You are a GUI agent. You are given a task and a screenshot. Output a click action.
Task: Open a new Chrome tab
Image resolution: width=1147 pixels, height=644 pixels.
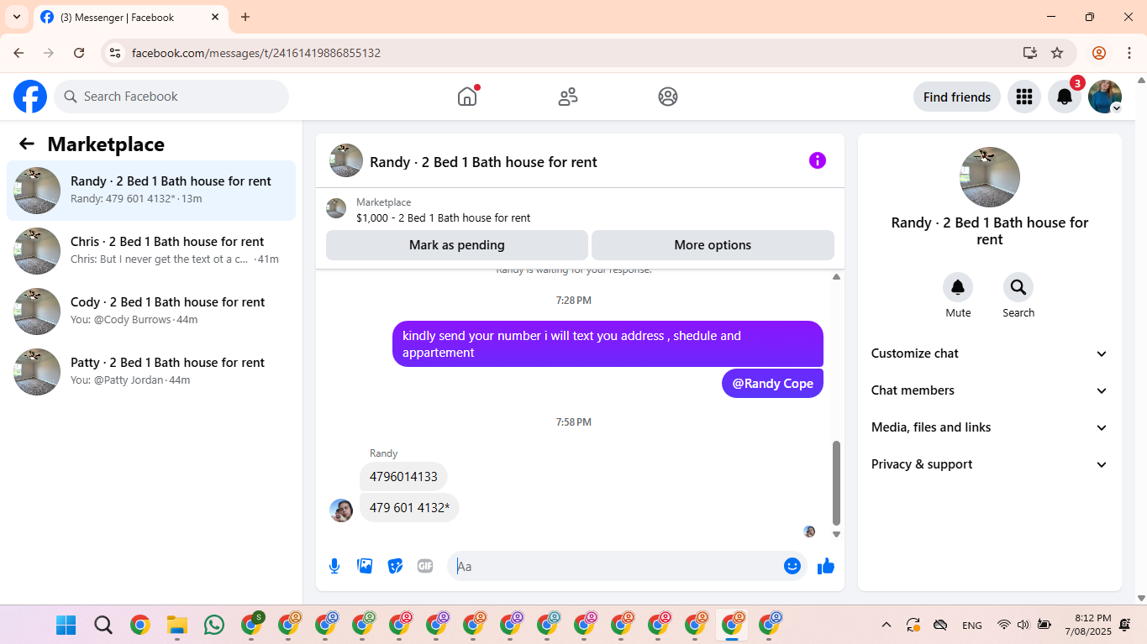pyautogui.click(x=245, y=17)
